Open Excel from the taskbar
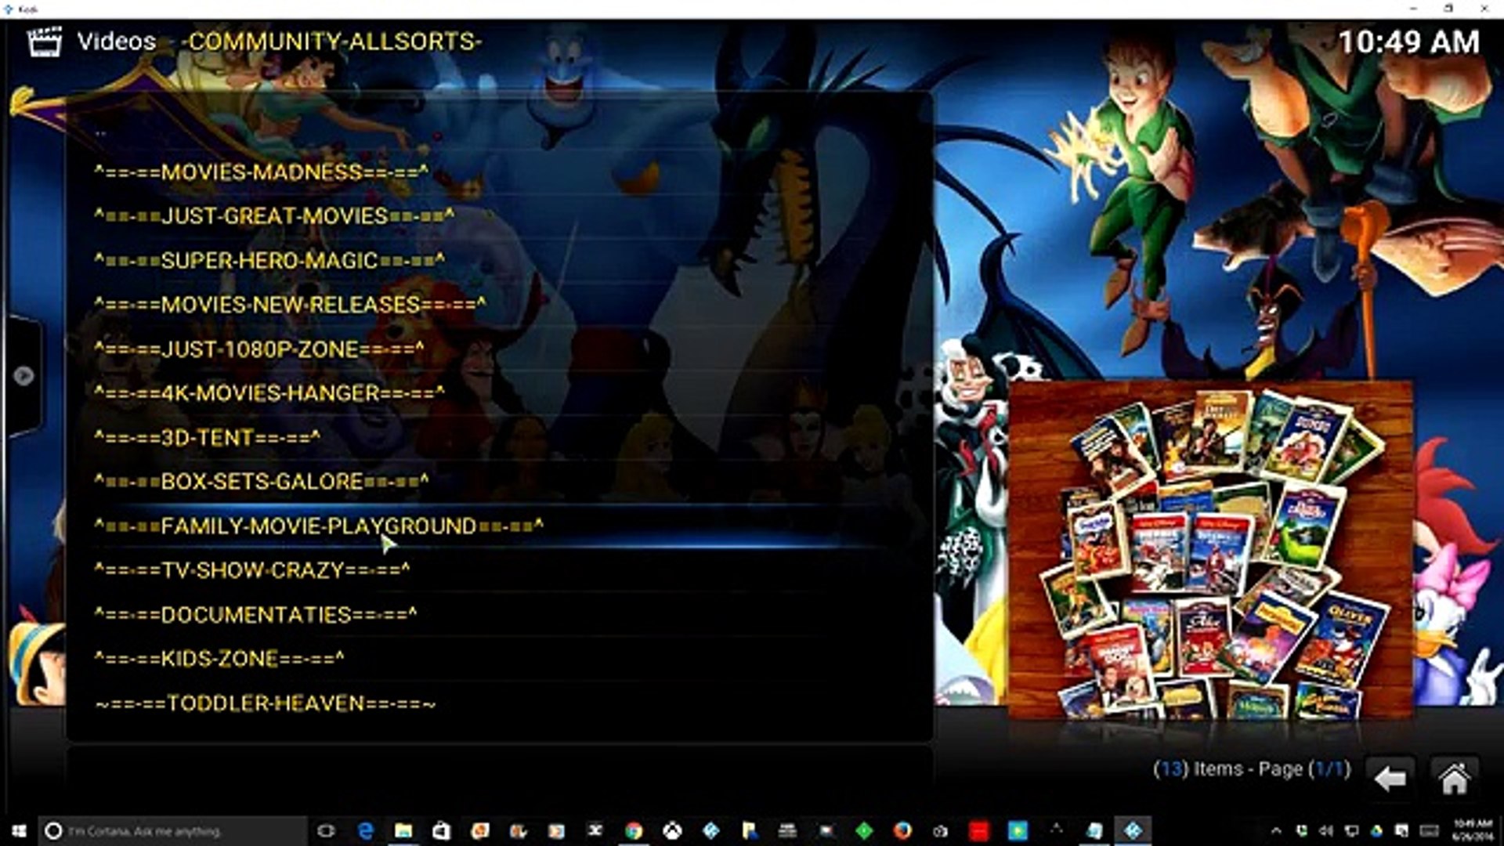The height and width of the screenshot is (846, 1504). click(596, 832)
